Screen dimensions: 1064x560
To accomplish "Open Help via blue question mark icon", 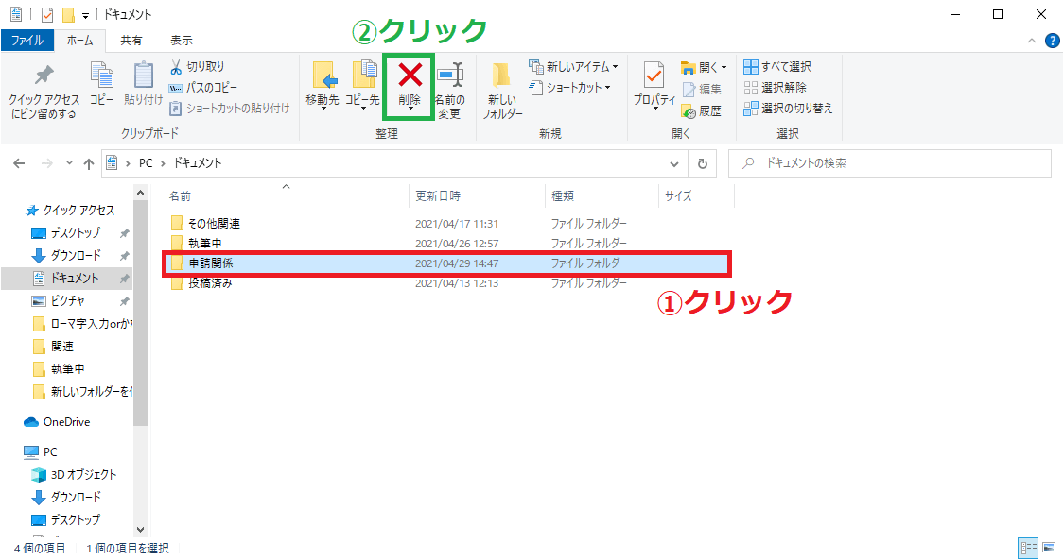I will (1053, 41).
